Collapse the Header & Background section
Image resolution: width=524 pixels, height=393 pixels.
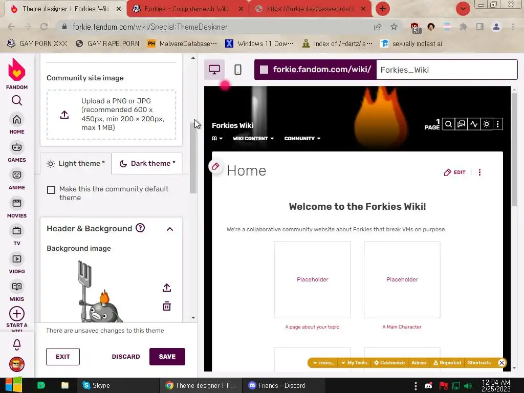[170, 229]
